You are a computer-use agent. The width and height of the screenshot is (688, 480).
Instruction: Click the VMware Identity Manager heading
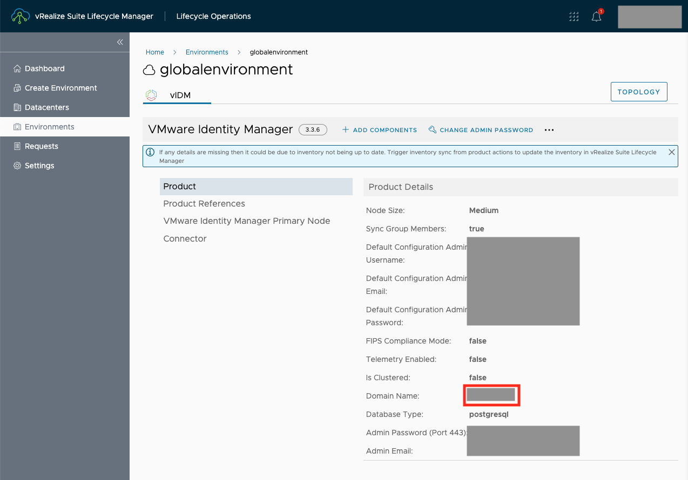coord(220,129)
